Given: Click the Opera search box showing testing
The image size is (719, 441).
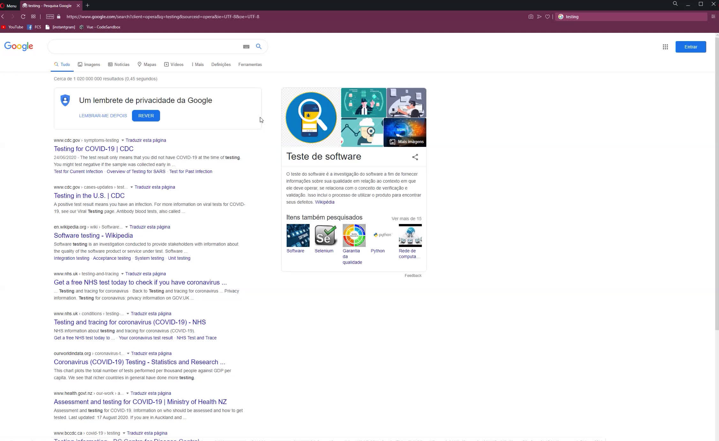Looking at the screenshot, I should (631, 17).
